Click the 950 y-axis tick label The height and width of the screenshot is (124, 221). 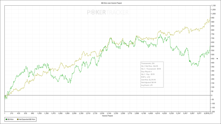coord(213,18)
